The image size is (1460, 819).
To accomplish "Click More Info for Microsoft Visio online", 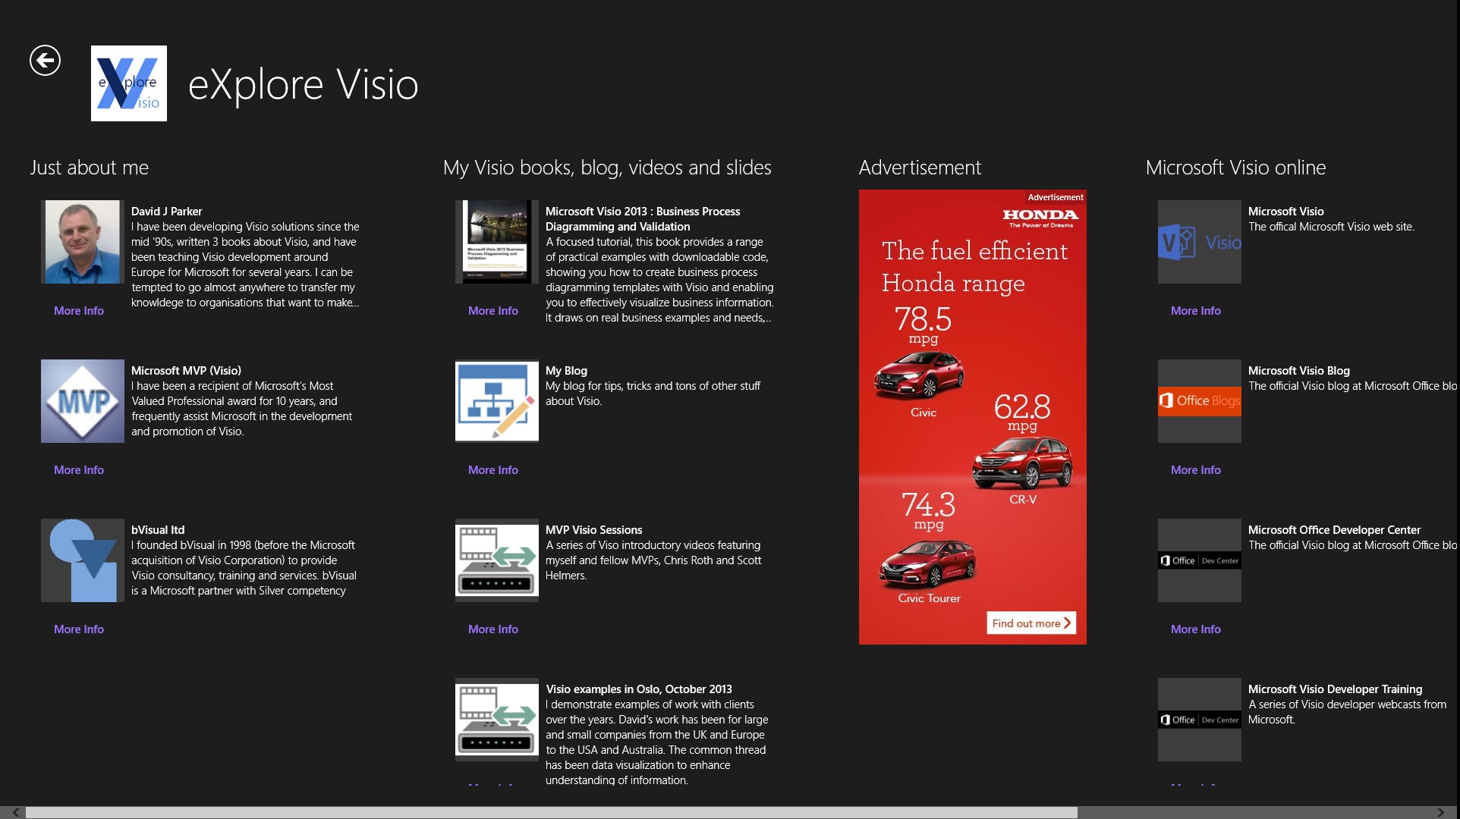I will (1194, 309).
